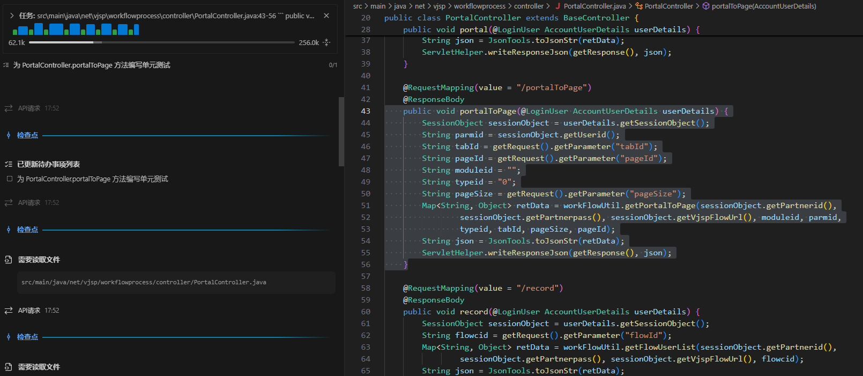Select the workflowprocess breadcrumb segment
Viewport: 863px width, 376px height.
pyautogui.click(x=479, y=6)
